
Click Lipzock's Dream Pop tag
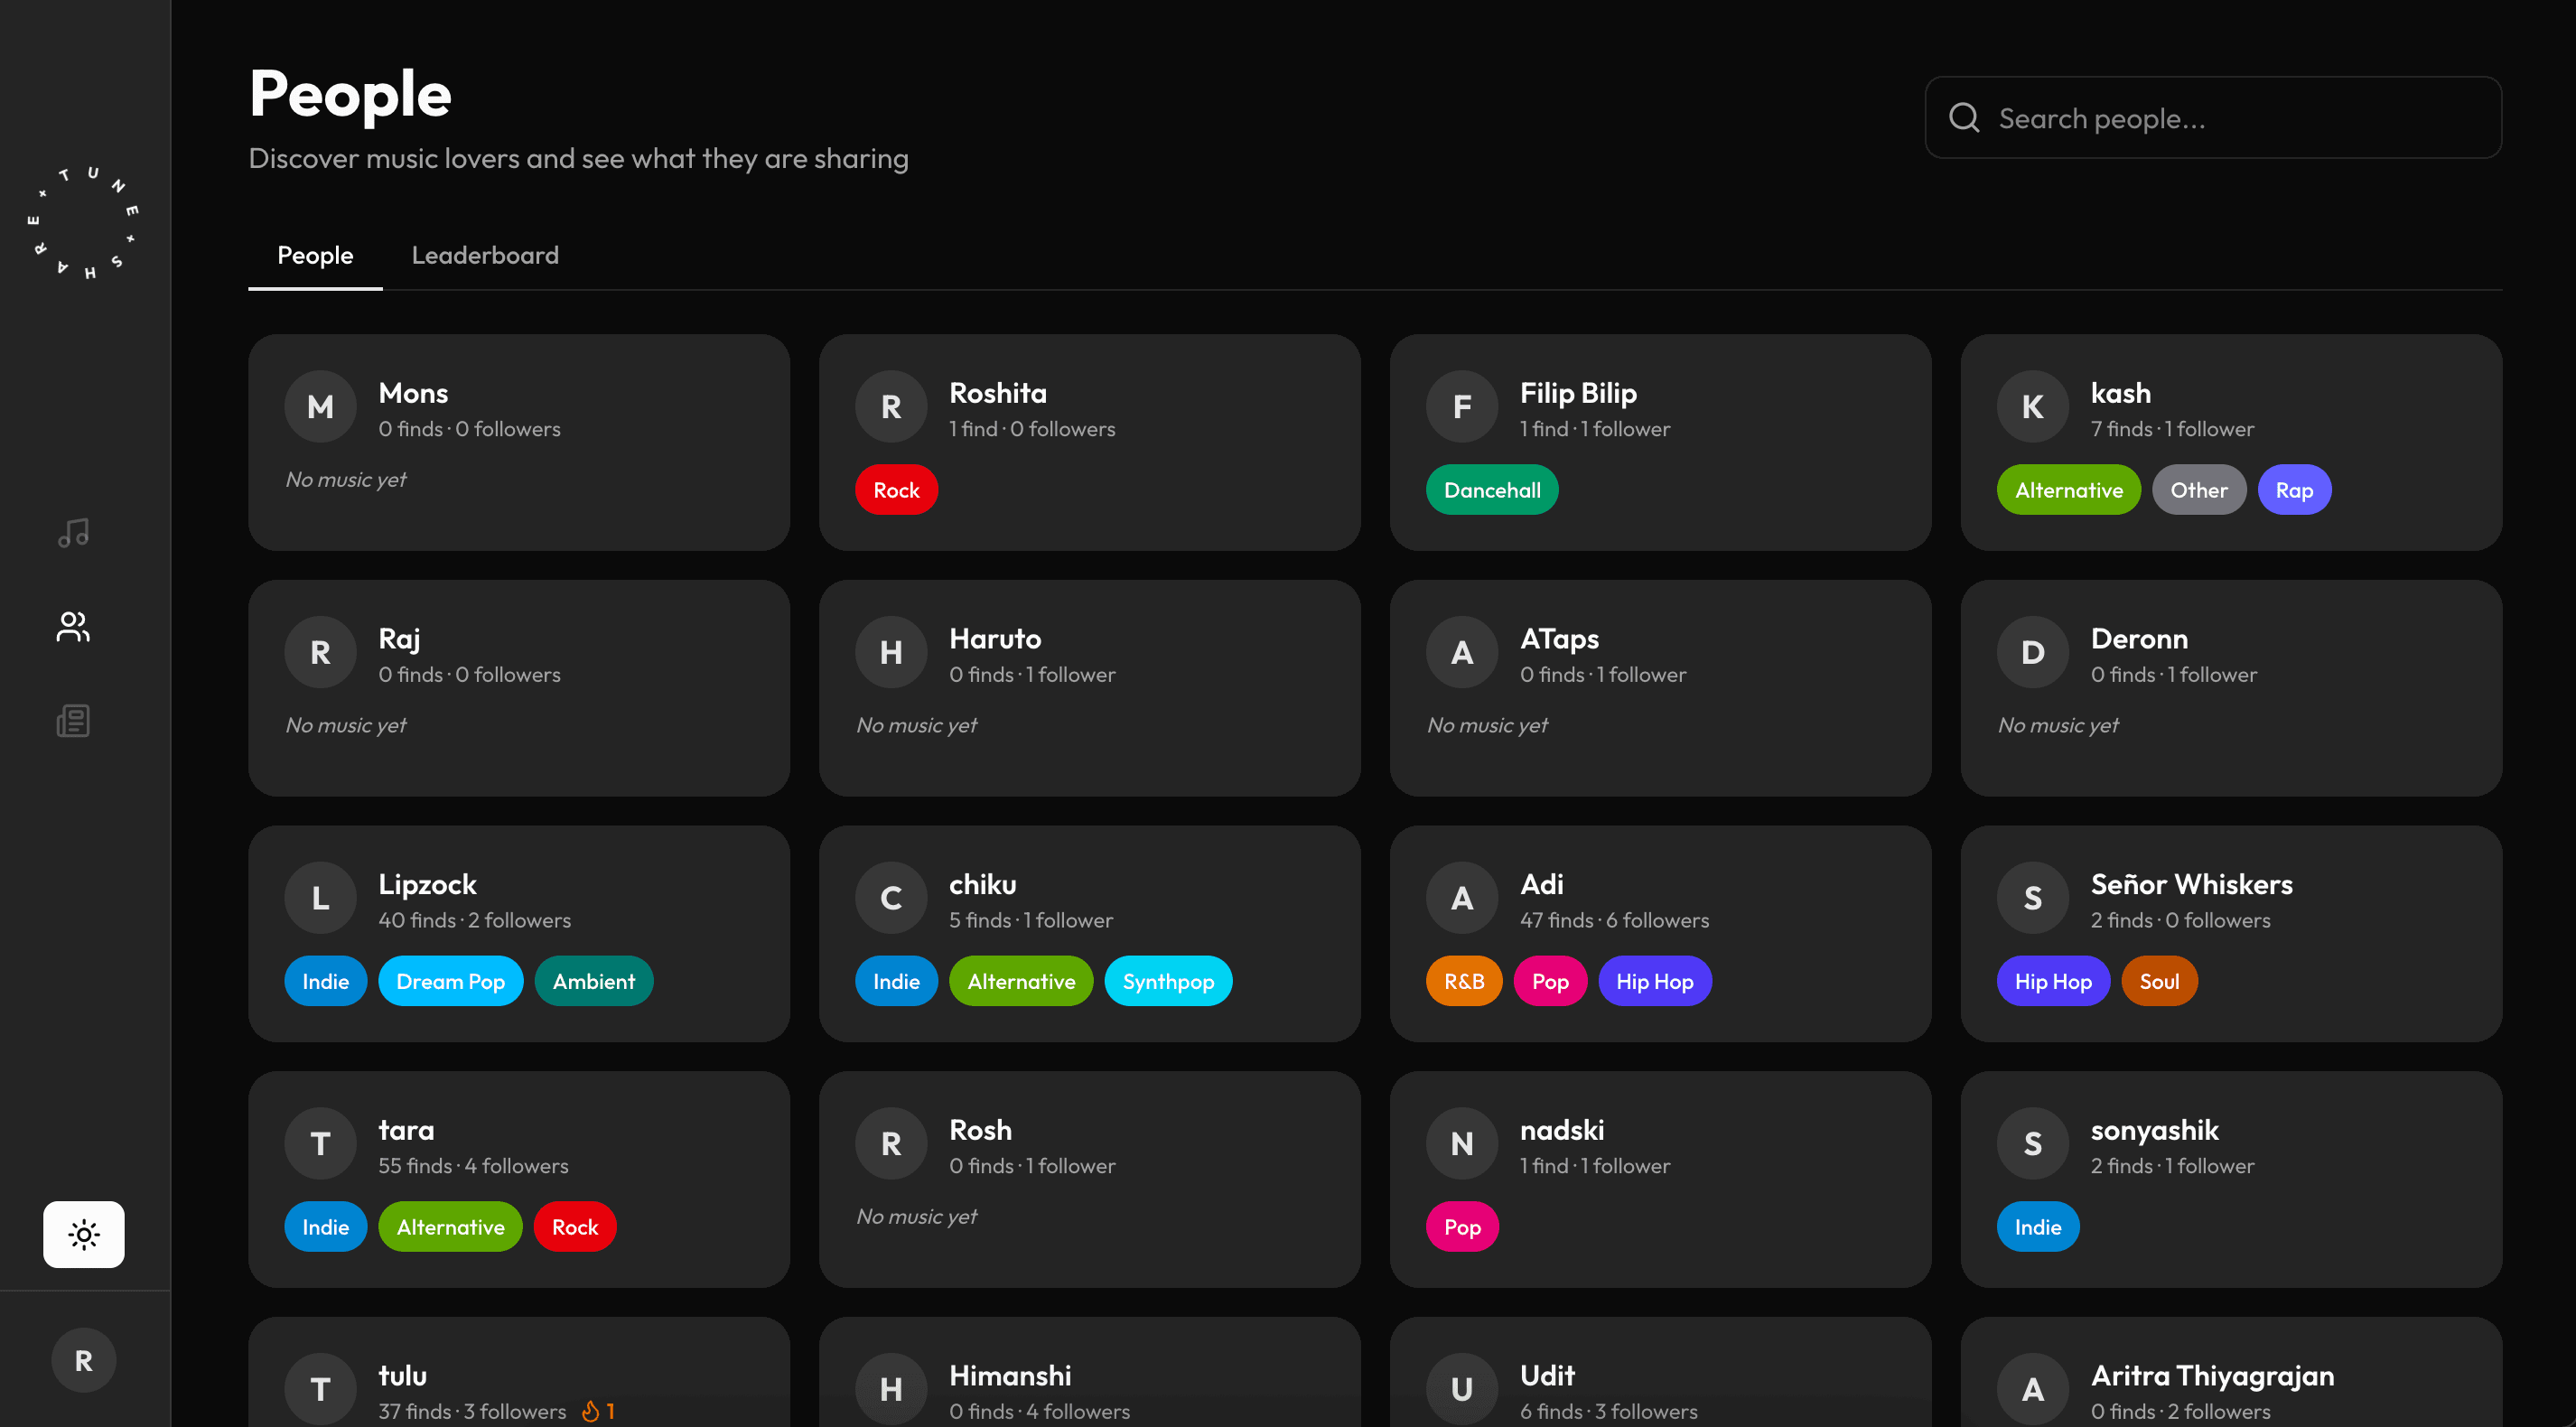pos(451,981)
